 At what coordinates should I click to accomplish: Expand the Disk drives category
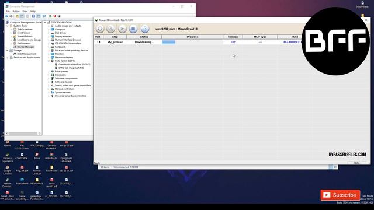coord(49,33)
